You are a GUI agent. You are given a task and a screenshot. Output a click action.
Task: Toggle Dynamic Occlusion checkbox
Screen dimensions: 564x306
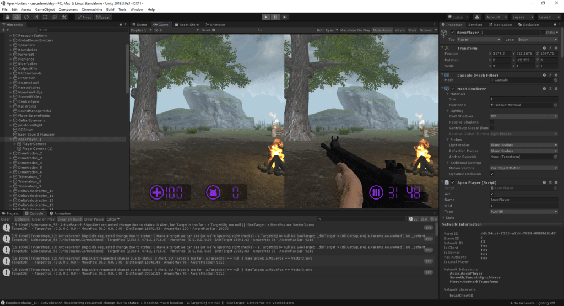click(492, 174)
